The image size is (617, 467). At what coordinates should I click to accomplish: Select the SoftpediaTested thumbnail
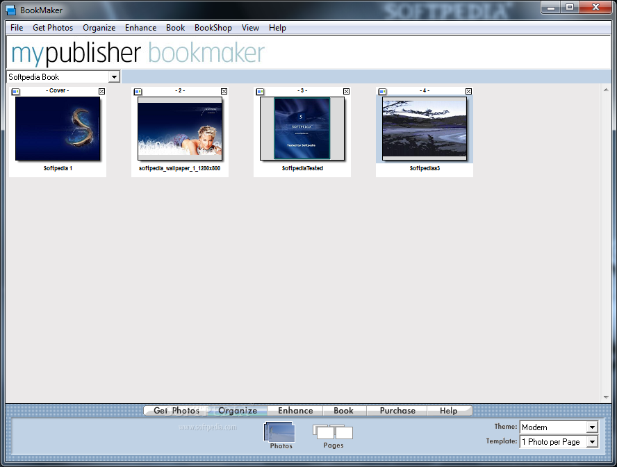point(302,129)
